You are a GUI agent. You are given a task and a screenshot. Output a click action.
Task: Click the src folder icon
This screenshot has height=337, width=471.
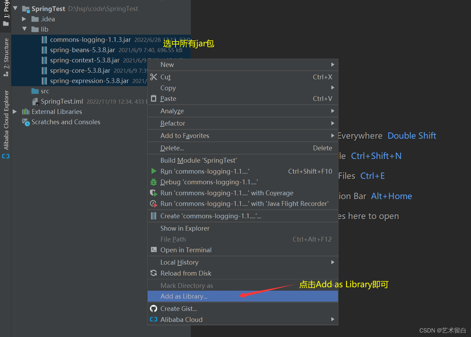35,91
